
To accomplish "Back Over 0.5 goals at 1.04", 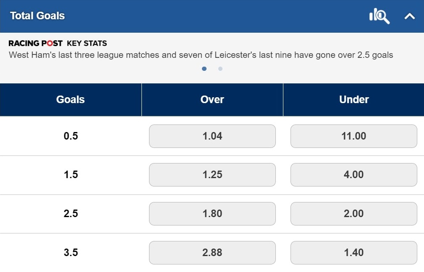I will (212, 136).
